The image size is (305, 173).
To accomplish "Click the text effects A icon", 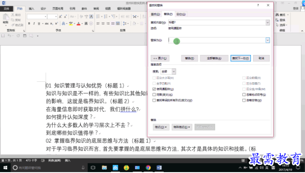I will (64, 24).
